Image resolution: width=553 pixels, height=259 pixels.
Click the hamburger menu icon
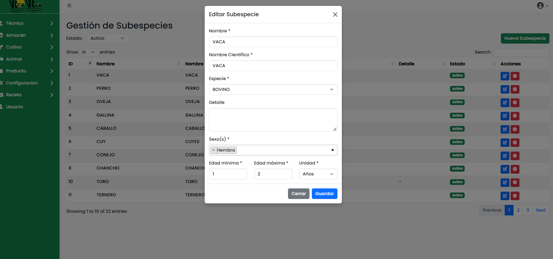[x=69, y=6]
